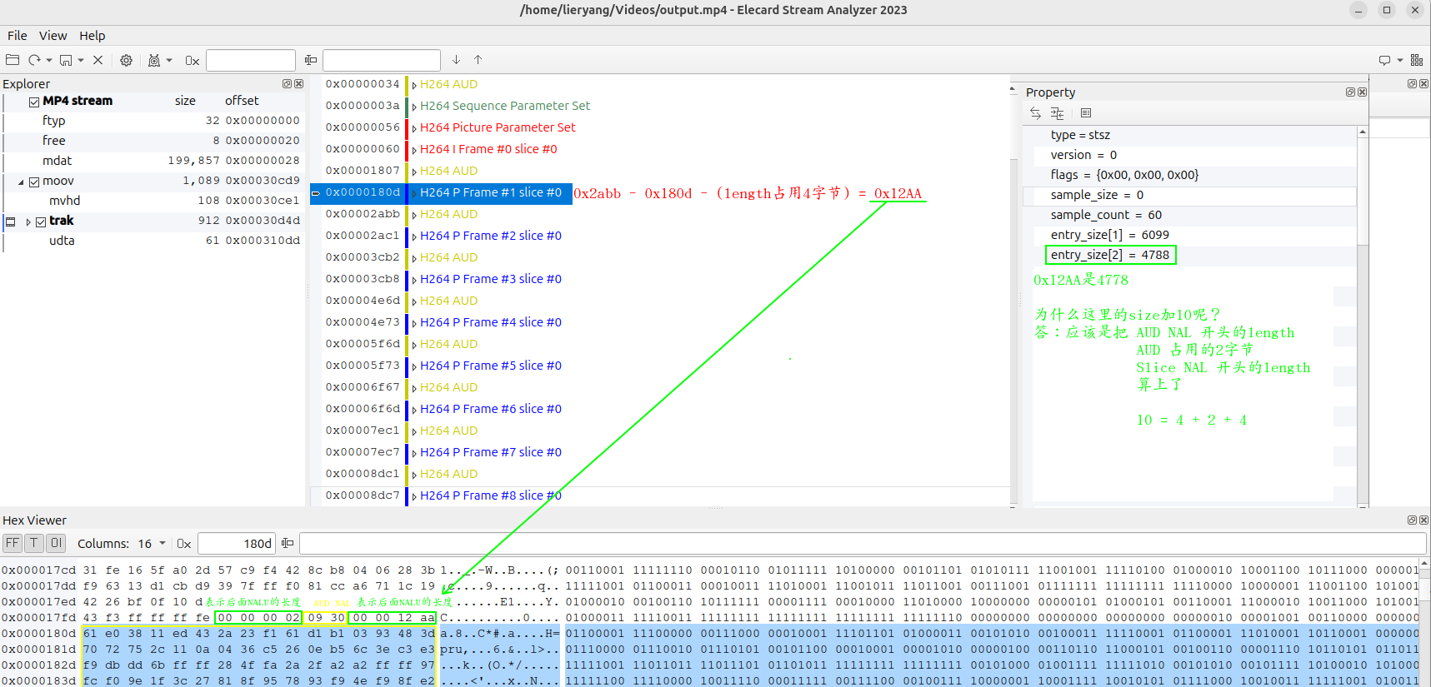Screen dimensions: 1431x687
Task: Close the Hex Viewer panel
Action: pos(1423,520)
